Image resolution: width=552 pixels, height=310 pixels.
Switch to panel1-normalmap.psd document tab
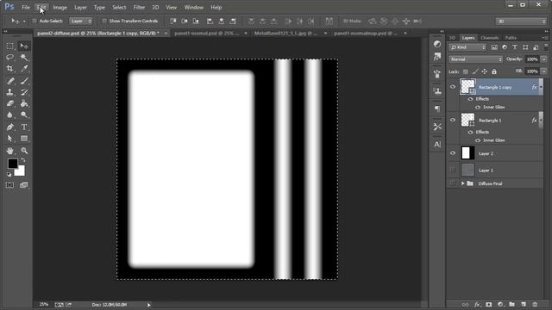(x=366, y=34)
